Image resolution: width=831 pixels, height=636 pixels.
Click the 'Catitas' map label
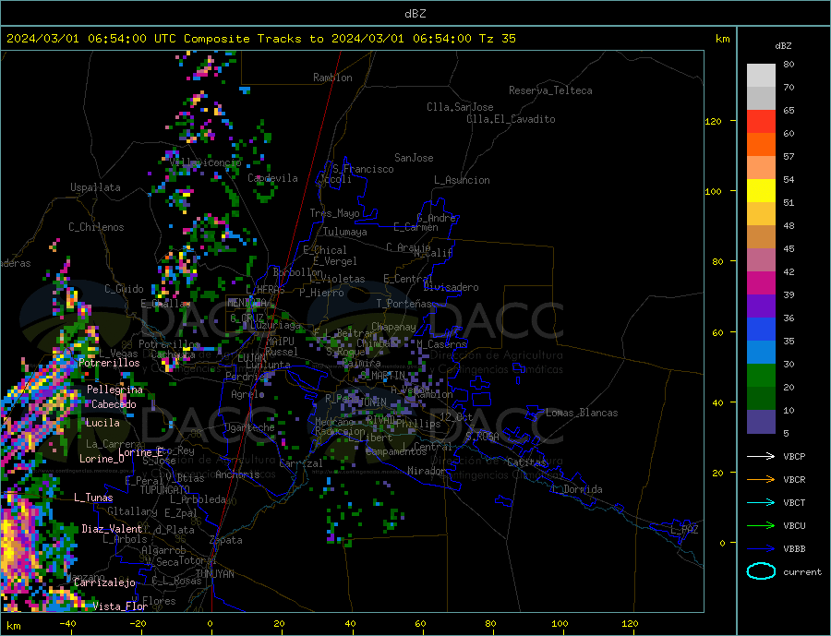point(526,462)
